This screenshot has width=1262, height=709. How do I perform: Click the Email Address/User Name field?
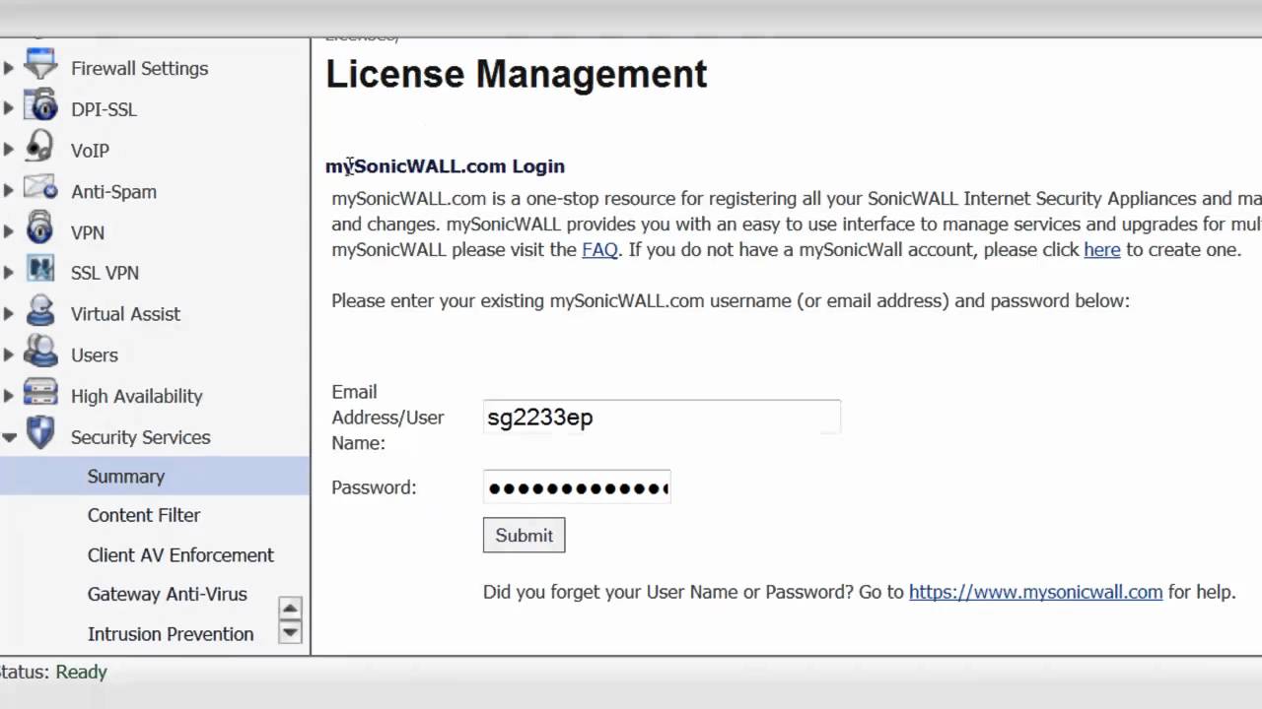pyautogui.click(x=662, y=417)
